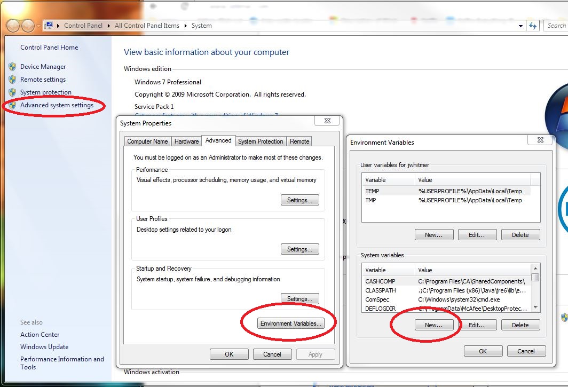Click the user variables Value column header

(473, 180)
